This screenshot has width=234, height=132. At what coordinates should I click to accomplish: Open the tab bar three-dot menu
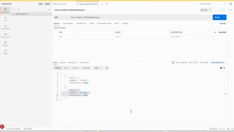[x=107, y=4]
